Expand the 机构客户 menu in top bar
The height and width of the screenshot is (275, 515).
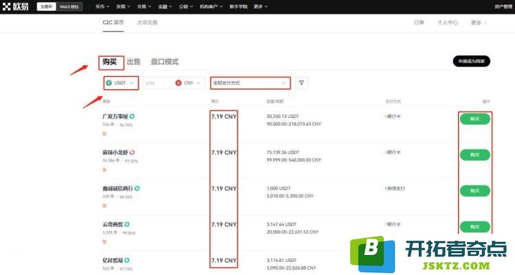point(211,7)
